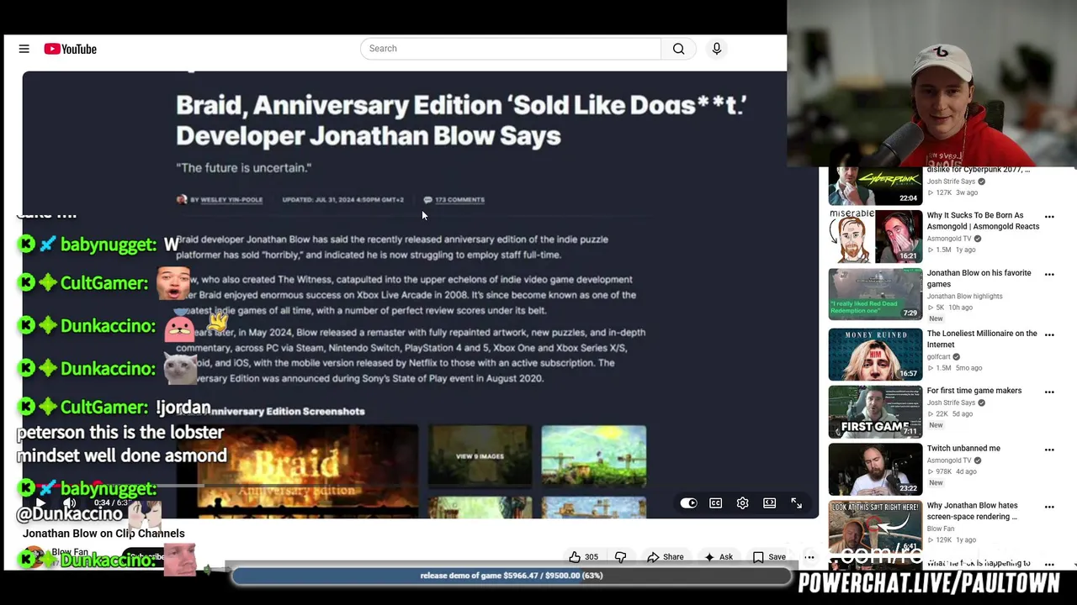
Task: Visit 'Jonathan Blow highlights' channel
Action: 964,297
